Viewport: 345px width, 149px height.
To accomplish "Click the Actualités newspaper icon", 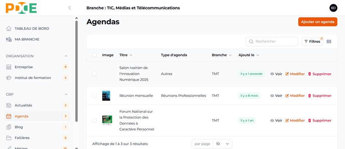I will (9, 105).
